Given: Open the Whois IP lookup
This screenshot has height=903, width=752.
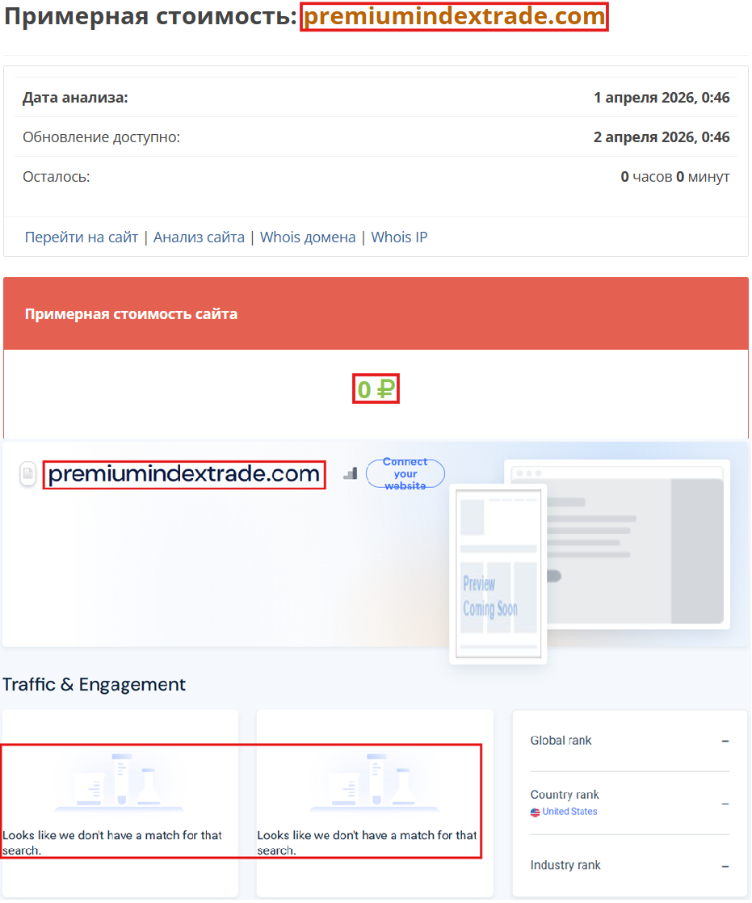Looking at the screenshot, I should [x=399, y=237].
